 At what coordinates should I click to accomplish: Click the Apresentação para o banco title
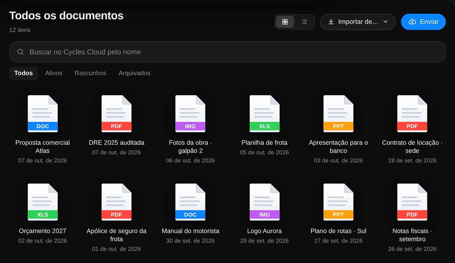click(x=338, y=147)
